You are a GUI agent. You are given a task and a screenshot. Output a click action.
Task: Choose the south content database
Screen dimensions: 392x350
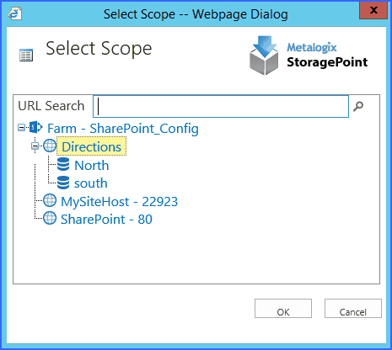click(x=91, y=183)
